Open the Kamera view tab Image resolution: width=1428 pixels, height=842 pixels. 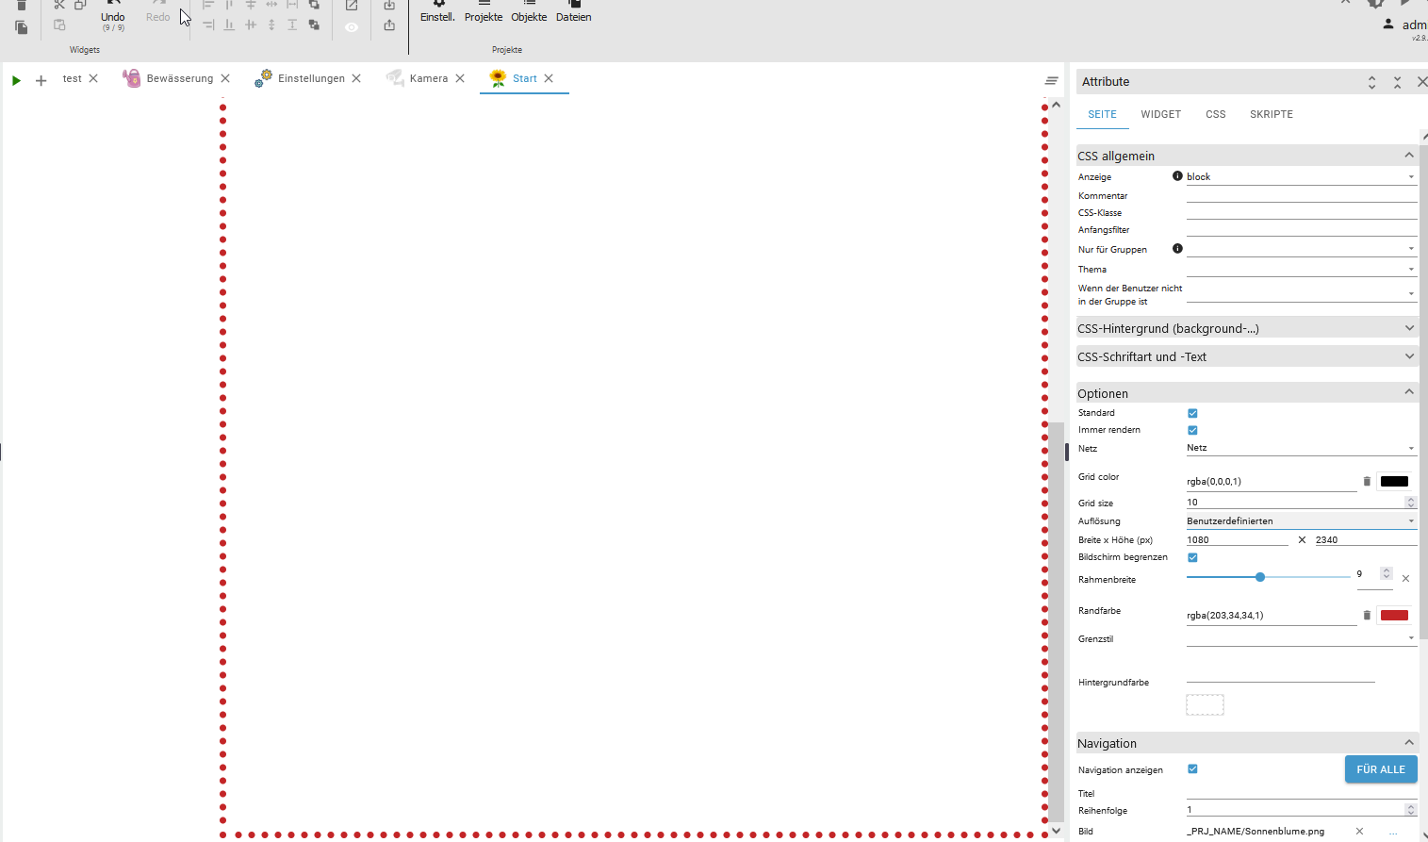pos(428,78)
